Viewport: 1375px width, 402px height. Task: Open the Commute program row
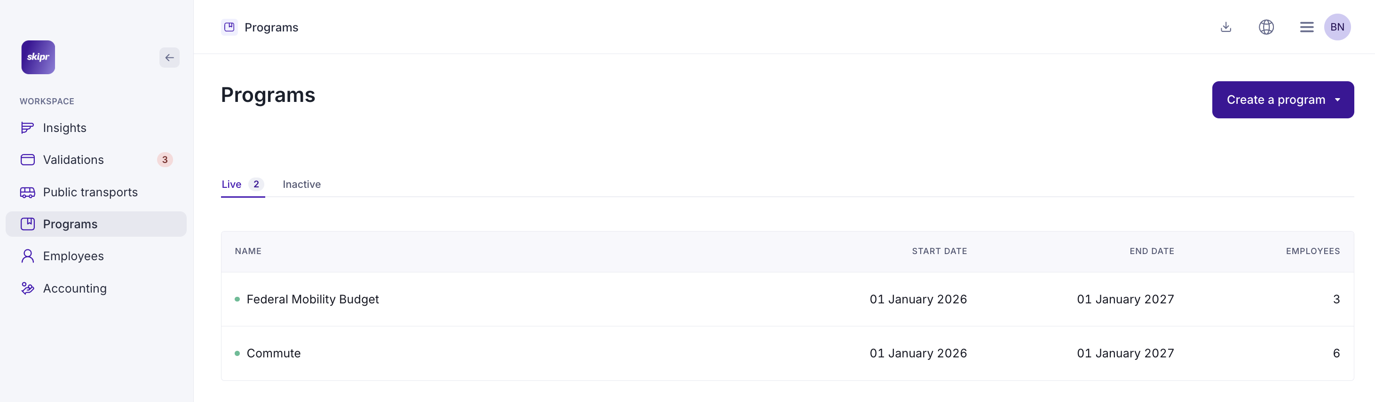click(x=274, y=354)
